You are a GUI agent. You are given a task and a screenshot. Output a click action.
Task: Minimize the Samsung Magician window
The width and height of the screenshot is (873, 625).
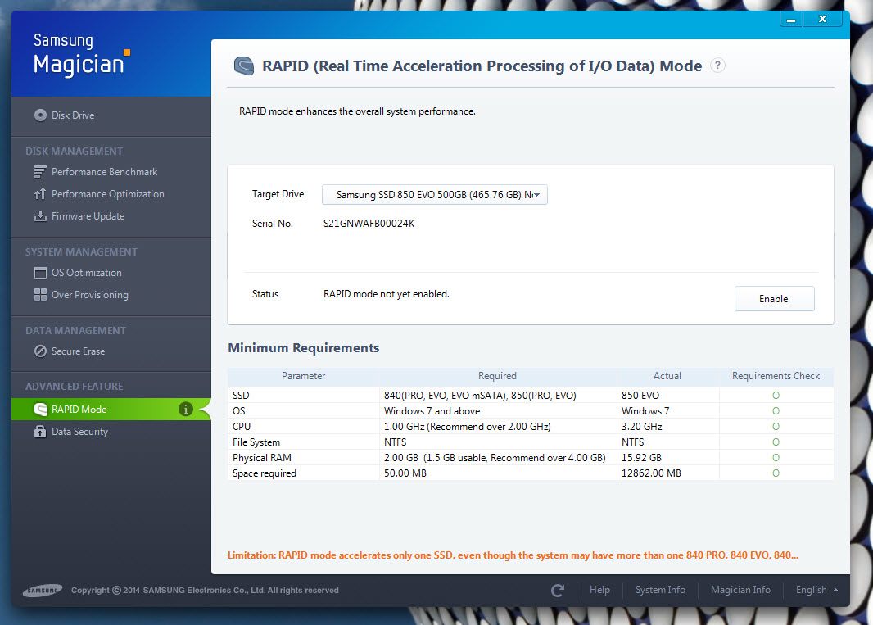tap(791, 20)
